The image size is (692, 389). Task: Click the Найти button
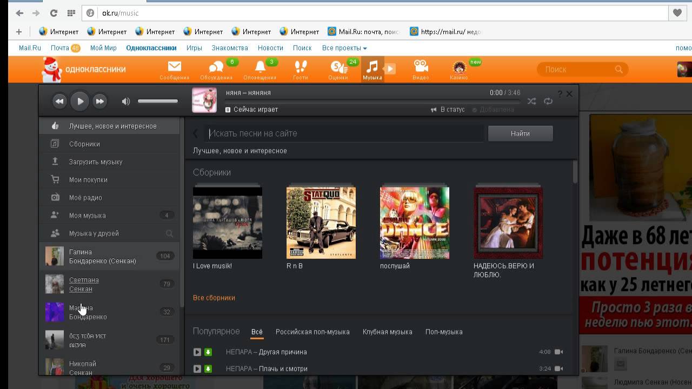[520, 133]
